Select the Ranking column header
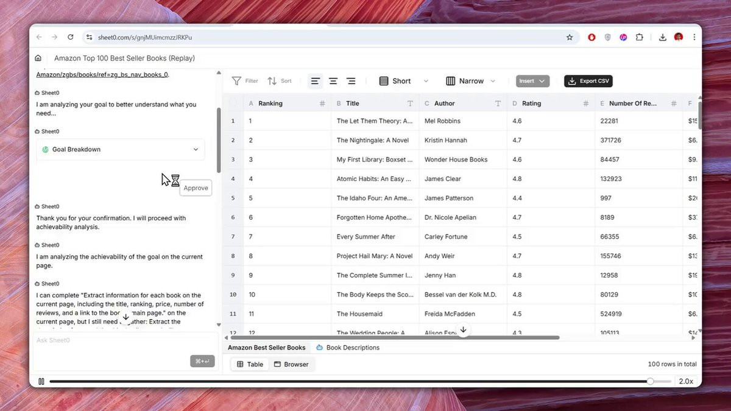Viewport: 731px width, 411px height. tap(288, 104)
